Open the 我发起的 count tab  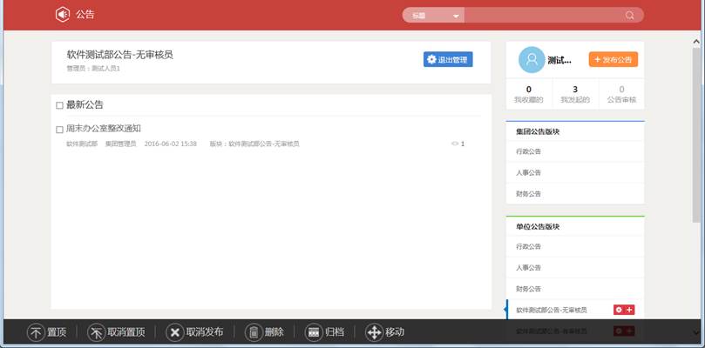pyautogui.click(x=574, y=94)
